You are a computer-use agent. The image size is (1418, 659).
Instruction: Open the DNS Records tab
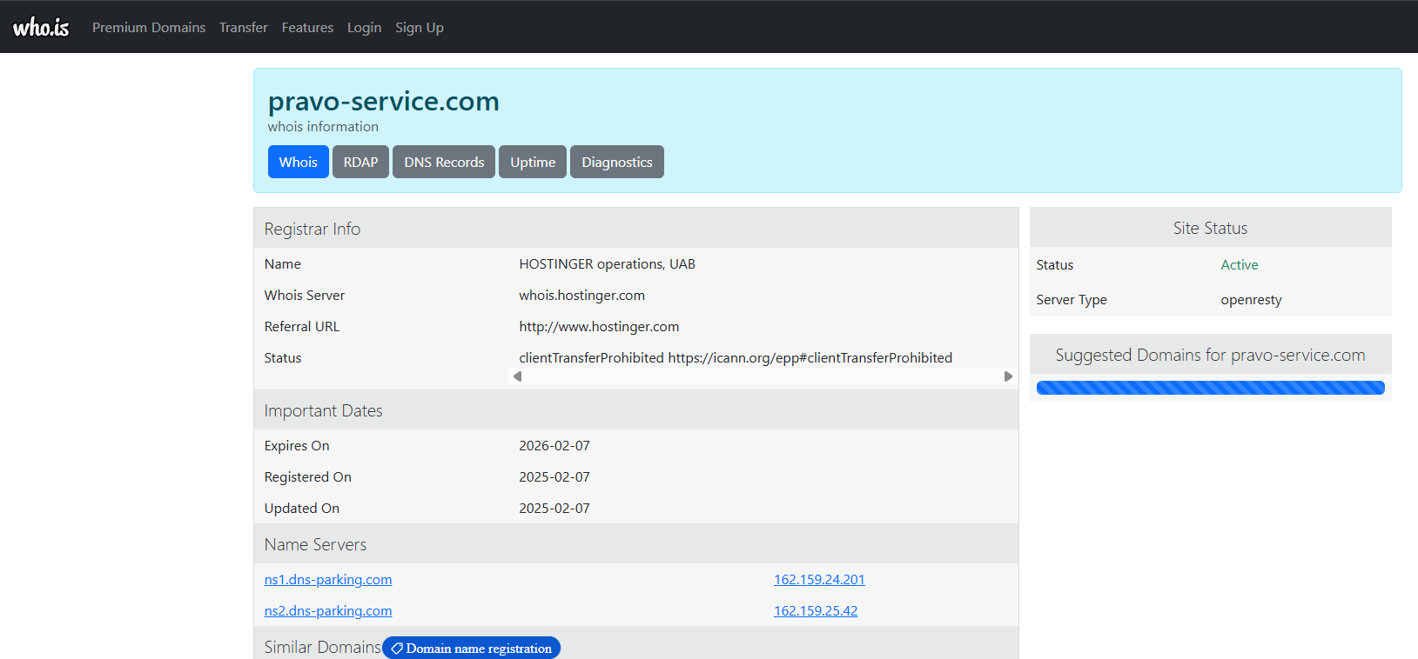tap(444, 162)
